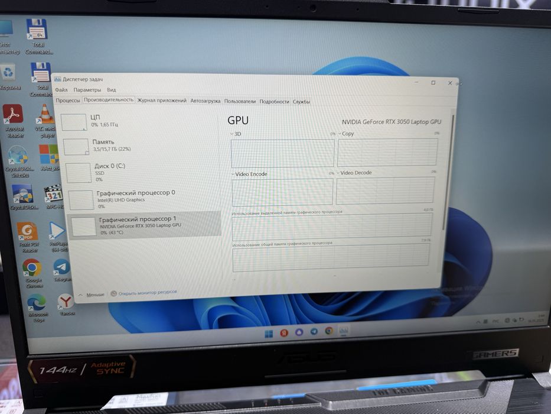
Task: Launch Microsoft Edge desktop icon
Action: 37,308
